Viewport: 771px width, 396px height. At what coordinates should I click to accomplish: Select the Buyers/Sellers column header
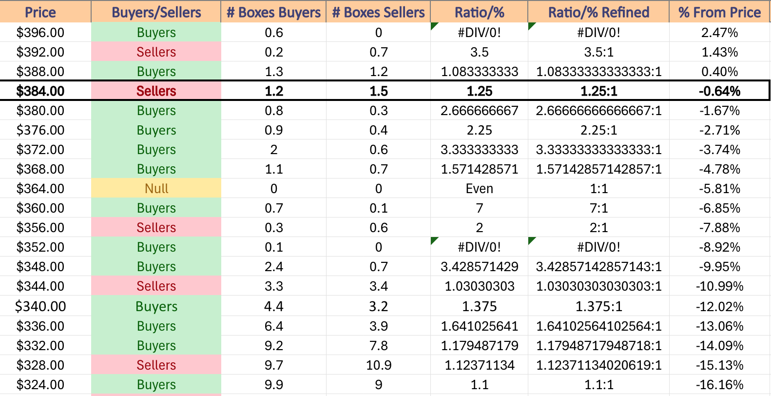(x=156, y=12)
